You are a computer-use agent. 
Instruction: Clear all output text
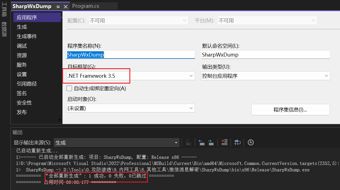click(x=225, y=142)
